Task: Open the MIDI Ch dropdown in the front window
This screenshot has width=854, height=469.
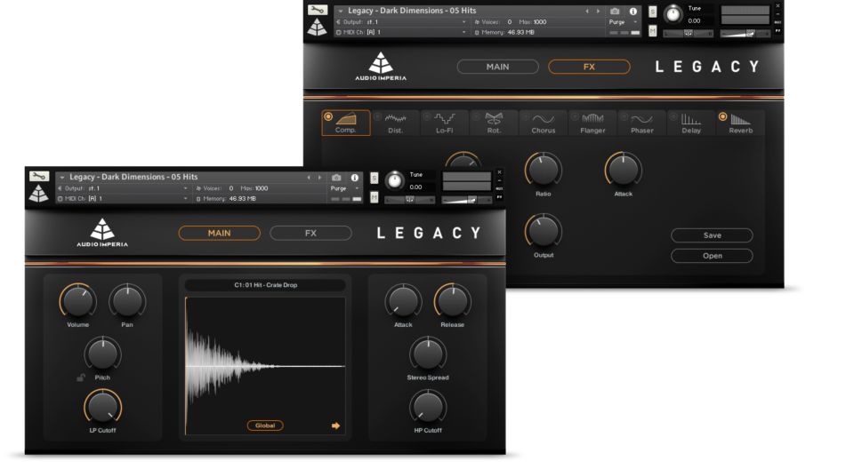Action: tap(125, 198)
